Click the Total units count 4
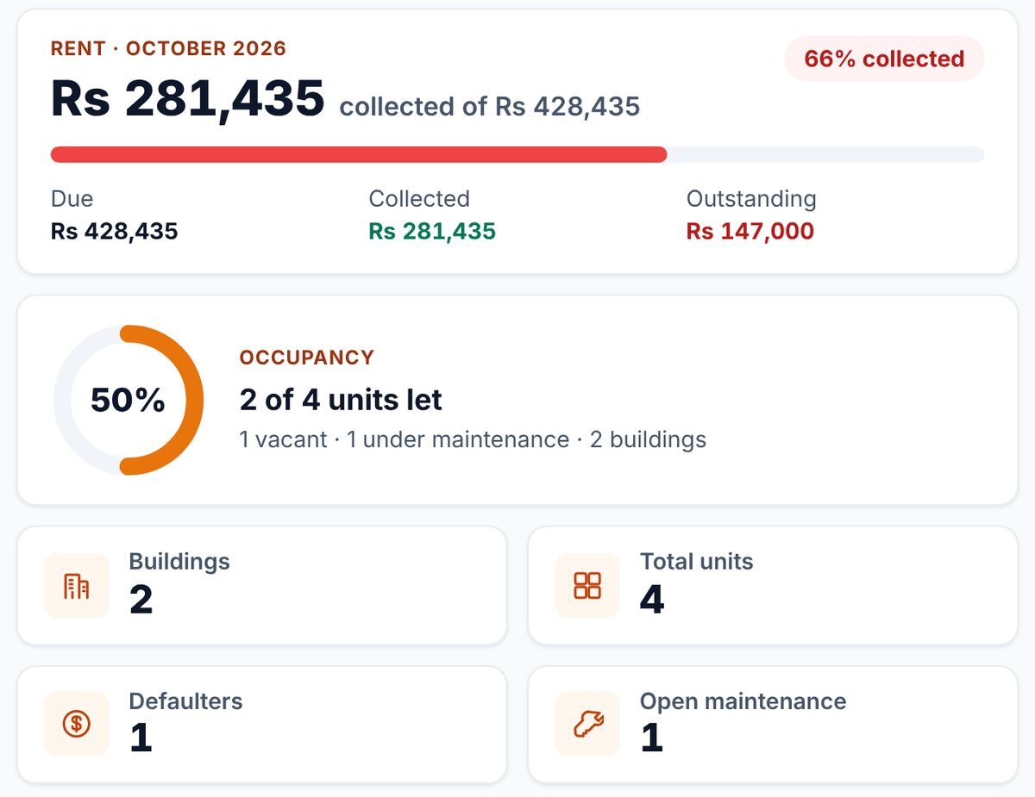The height and width of the screenshot is (797, 1035). coord(652,600)
